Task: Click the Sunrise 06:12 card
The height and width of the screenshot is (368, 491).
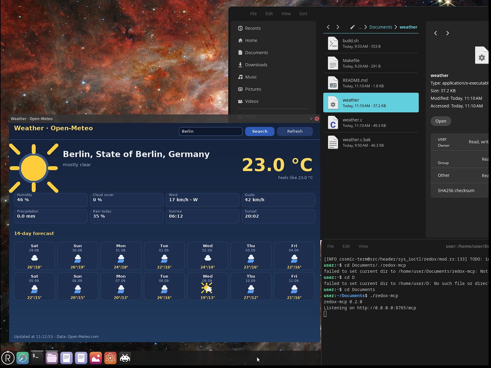Action: point(202,216)
